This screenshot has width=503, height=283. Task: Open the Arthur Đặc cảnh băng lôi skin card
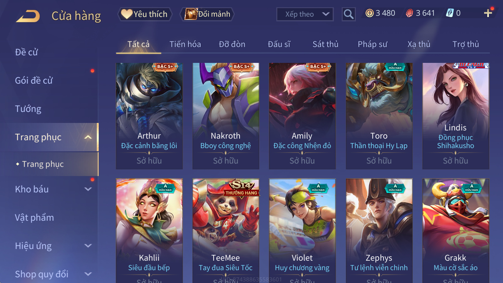pyautogui.click(x=149, y=116)
